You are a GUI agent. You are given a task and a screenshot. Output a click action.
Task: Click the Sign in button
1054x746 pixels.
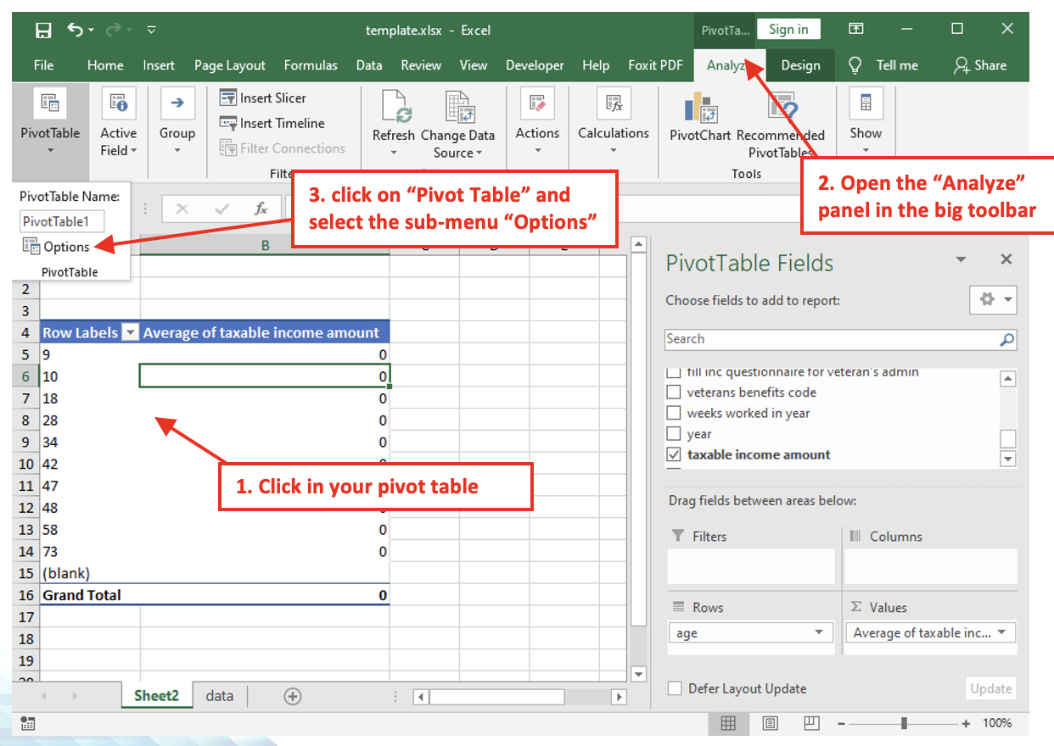(x=788, y=30)
